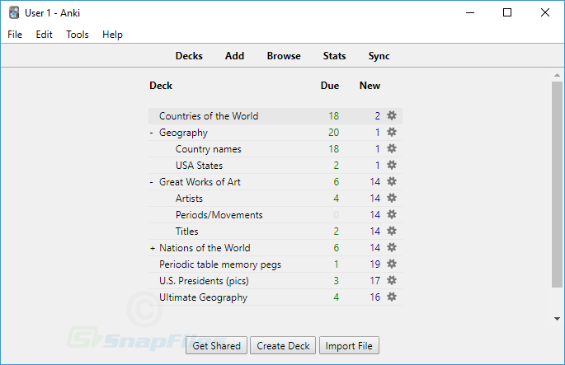Select the Artists subdeck
Image resolution: width=565 pixels, height=365 pixels.
(189, 199)
